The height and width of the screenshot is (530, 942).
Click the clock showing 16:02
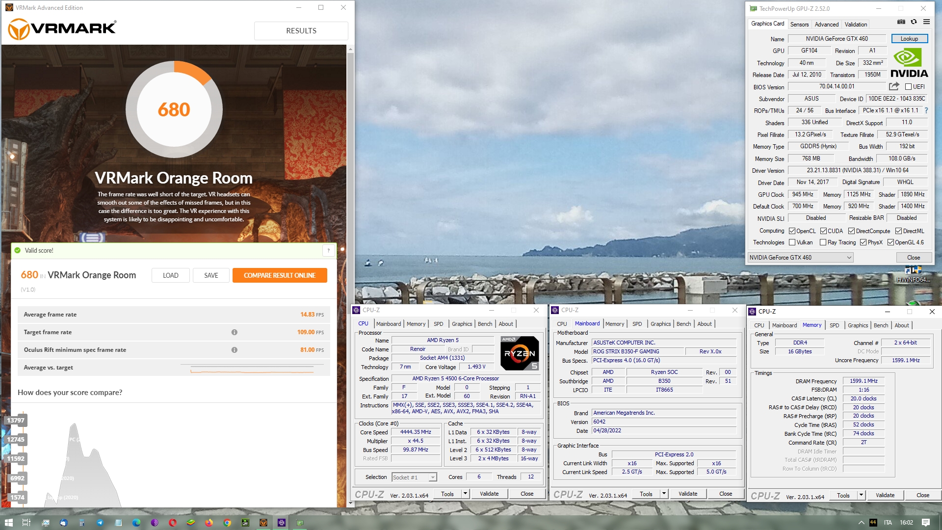[x=906, y=523]
